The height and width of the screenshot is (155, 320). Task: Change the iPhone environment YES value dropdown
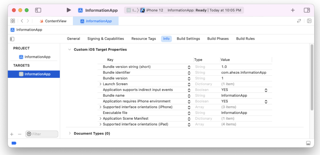point(266,102)
